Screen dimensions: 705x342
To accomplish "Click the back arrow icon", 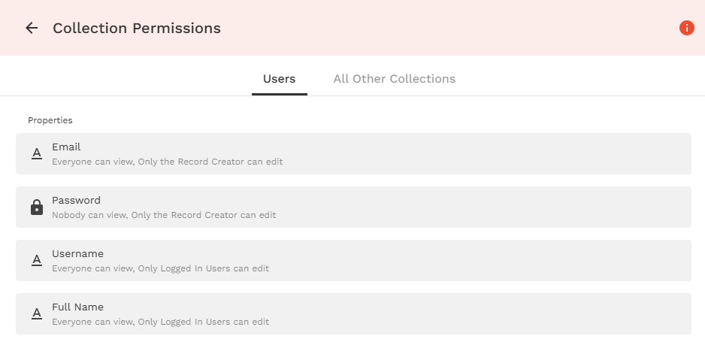I will point(32,29).
